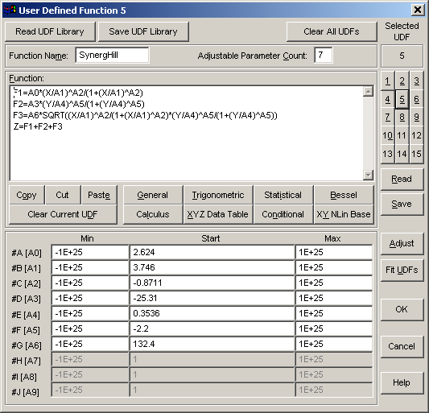Confirm with the OK button
Viewport: 429px width, 413px height.
[x=402, y=309]
